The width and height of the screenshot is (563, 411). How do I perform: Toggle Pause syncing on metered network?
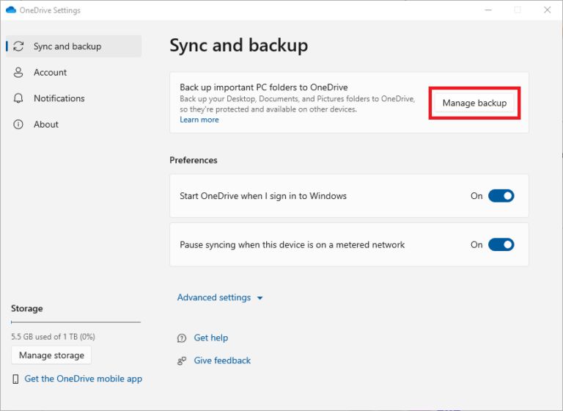pyautogui.click(x=501, y=245)
